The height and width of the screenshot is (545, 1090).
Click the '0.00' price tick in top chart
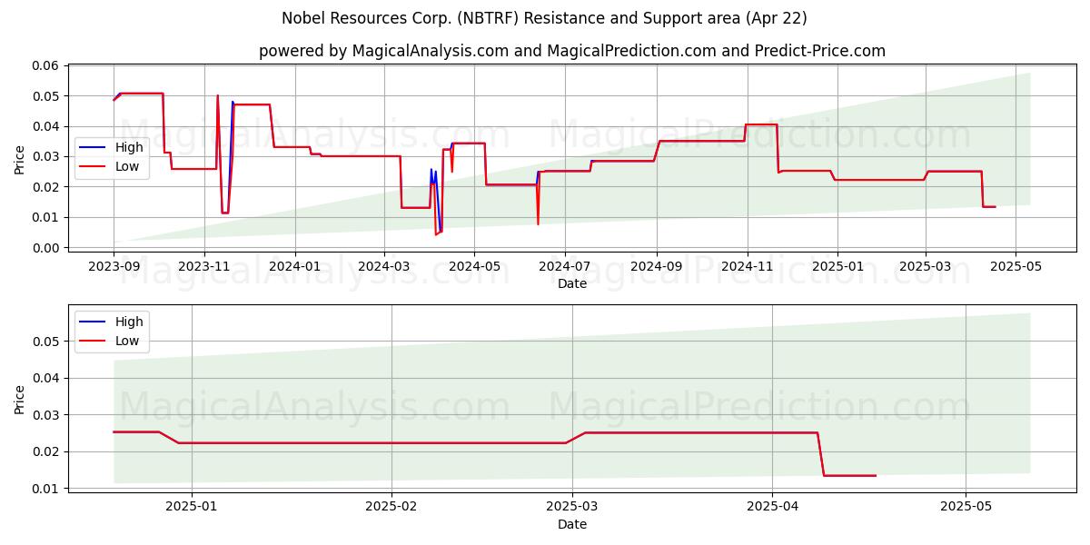(x=45, y=248)
